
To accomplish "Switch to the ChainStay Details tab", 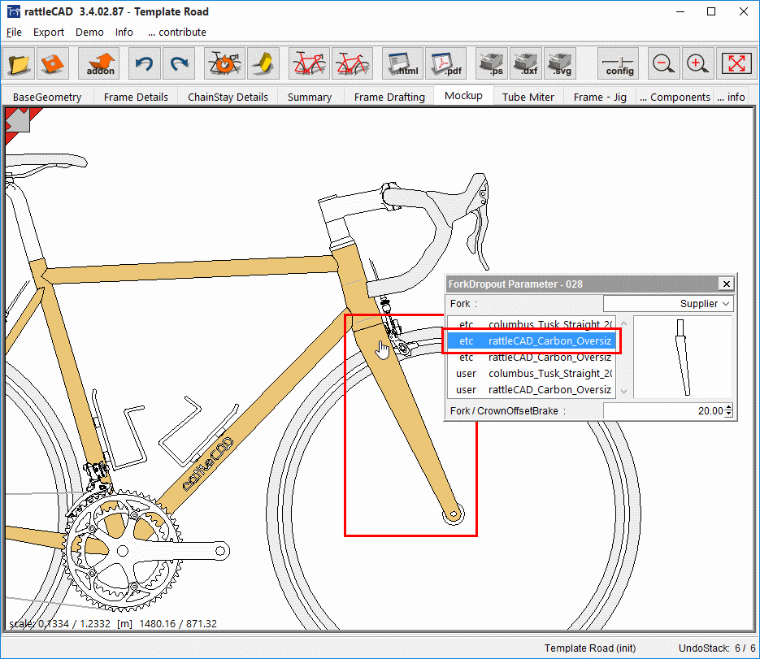I will [228, 97].
